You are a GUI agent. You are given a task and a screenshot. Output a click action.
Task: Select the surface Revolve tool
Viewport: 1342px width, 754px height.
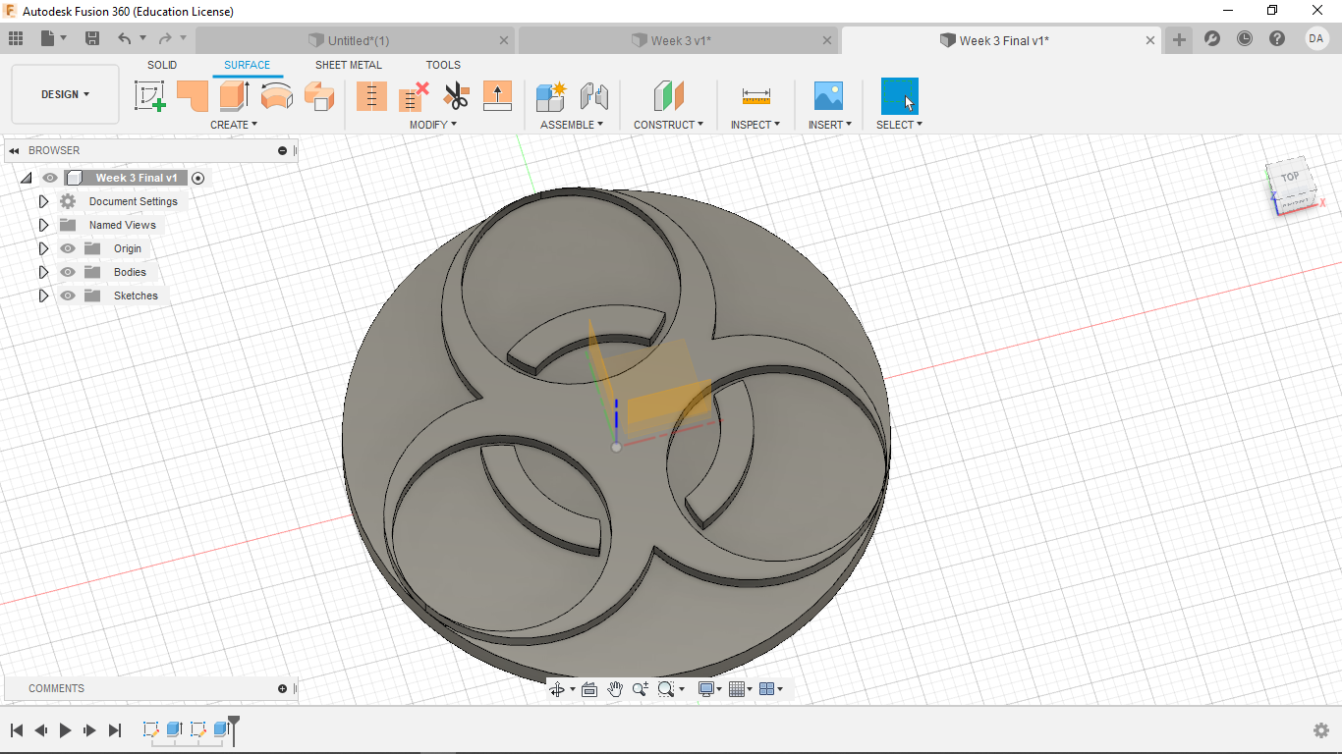coord(277,96)
